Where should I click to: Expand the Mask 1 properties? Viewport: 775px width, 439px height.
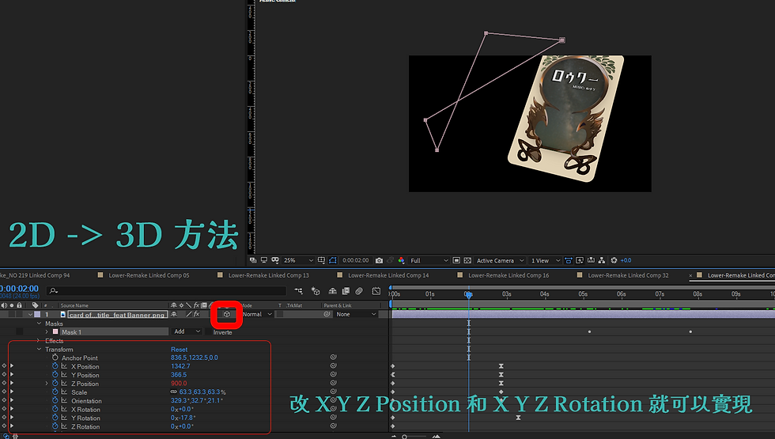click(x=47, y=331)
